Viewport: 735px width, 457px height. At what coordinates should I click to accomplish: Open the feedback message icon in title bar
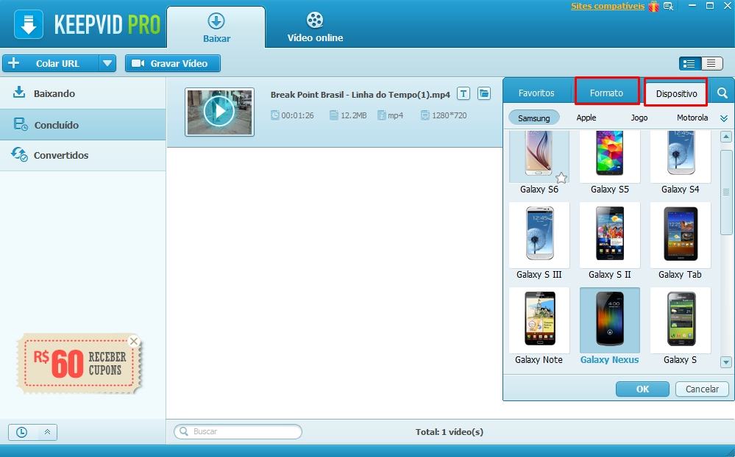669,7
